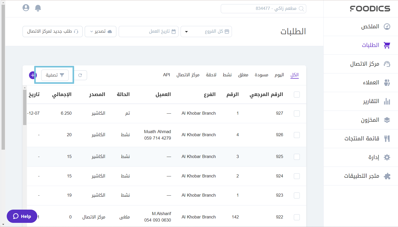
Task: Open the Help chat widget
Action: (22, 216)
